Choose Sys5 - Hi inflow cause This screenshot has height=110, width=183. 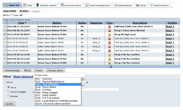(x=58, y=90)
